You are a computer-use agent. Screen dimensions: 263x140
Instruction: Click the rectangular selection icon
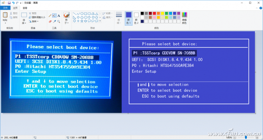click(24, 15)
